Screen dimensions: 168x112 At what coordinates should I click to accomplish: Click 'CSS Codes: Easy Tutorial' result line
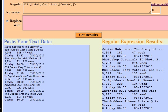pos(133,70)
